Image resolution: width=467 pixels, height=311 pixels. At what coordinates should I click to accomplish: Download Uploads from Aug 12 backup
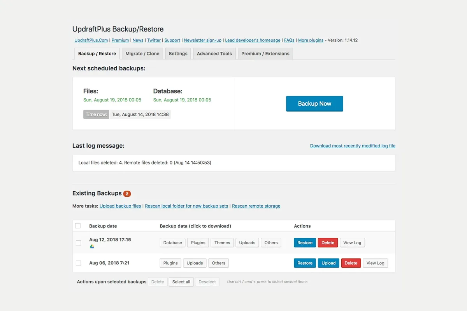click(247, 243)
